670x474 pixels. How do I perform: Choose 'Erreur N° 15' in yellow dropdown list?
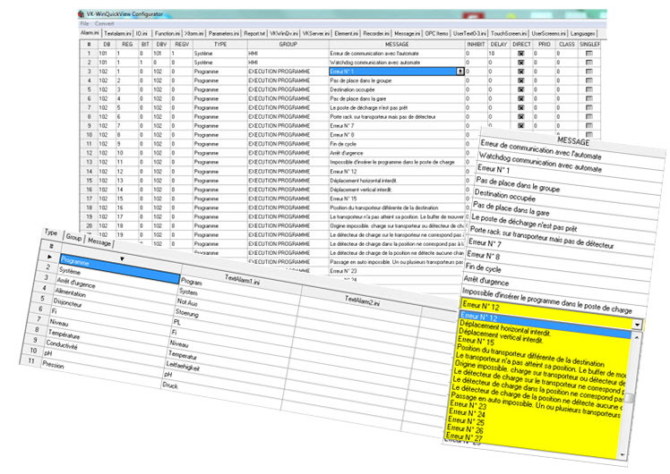pyautogui.click(x=476, y=341)
